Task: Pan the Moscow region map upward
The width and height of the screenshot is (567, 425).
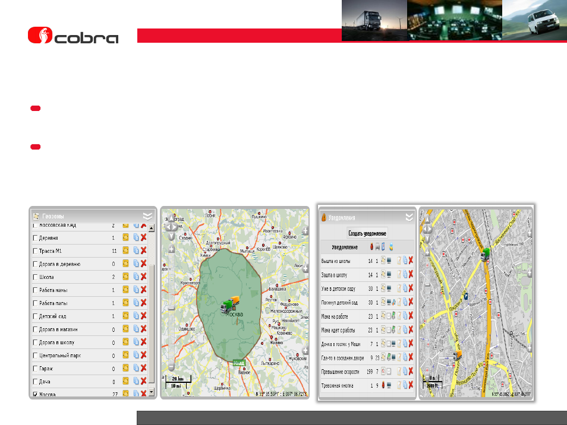Action: click(x=171, y=218)
